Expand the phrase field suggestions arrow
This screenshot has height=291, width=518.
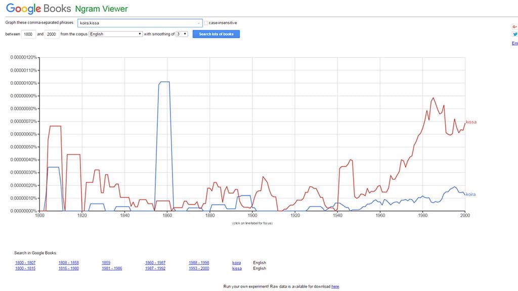[x=199, y=23]
